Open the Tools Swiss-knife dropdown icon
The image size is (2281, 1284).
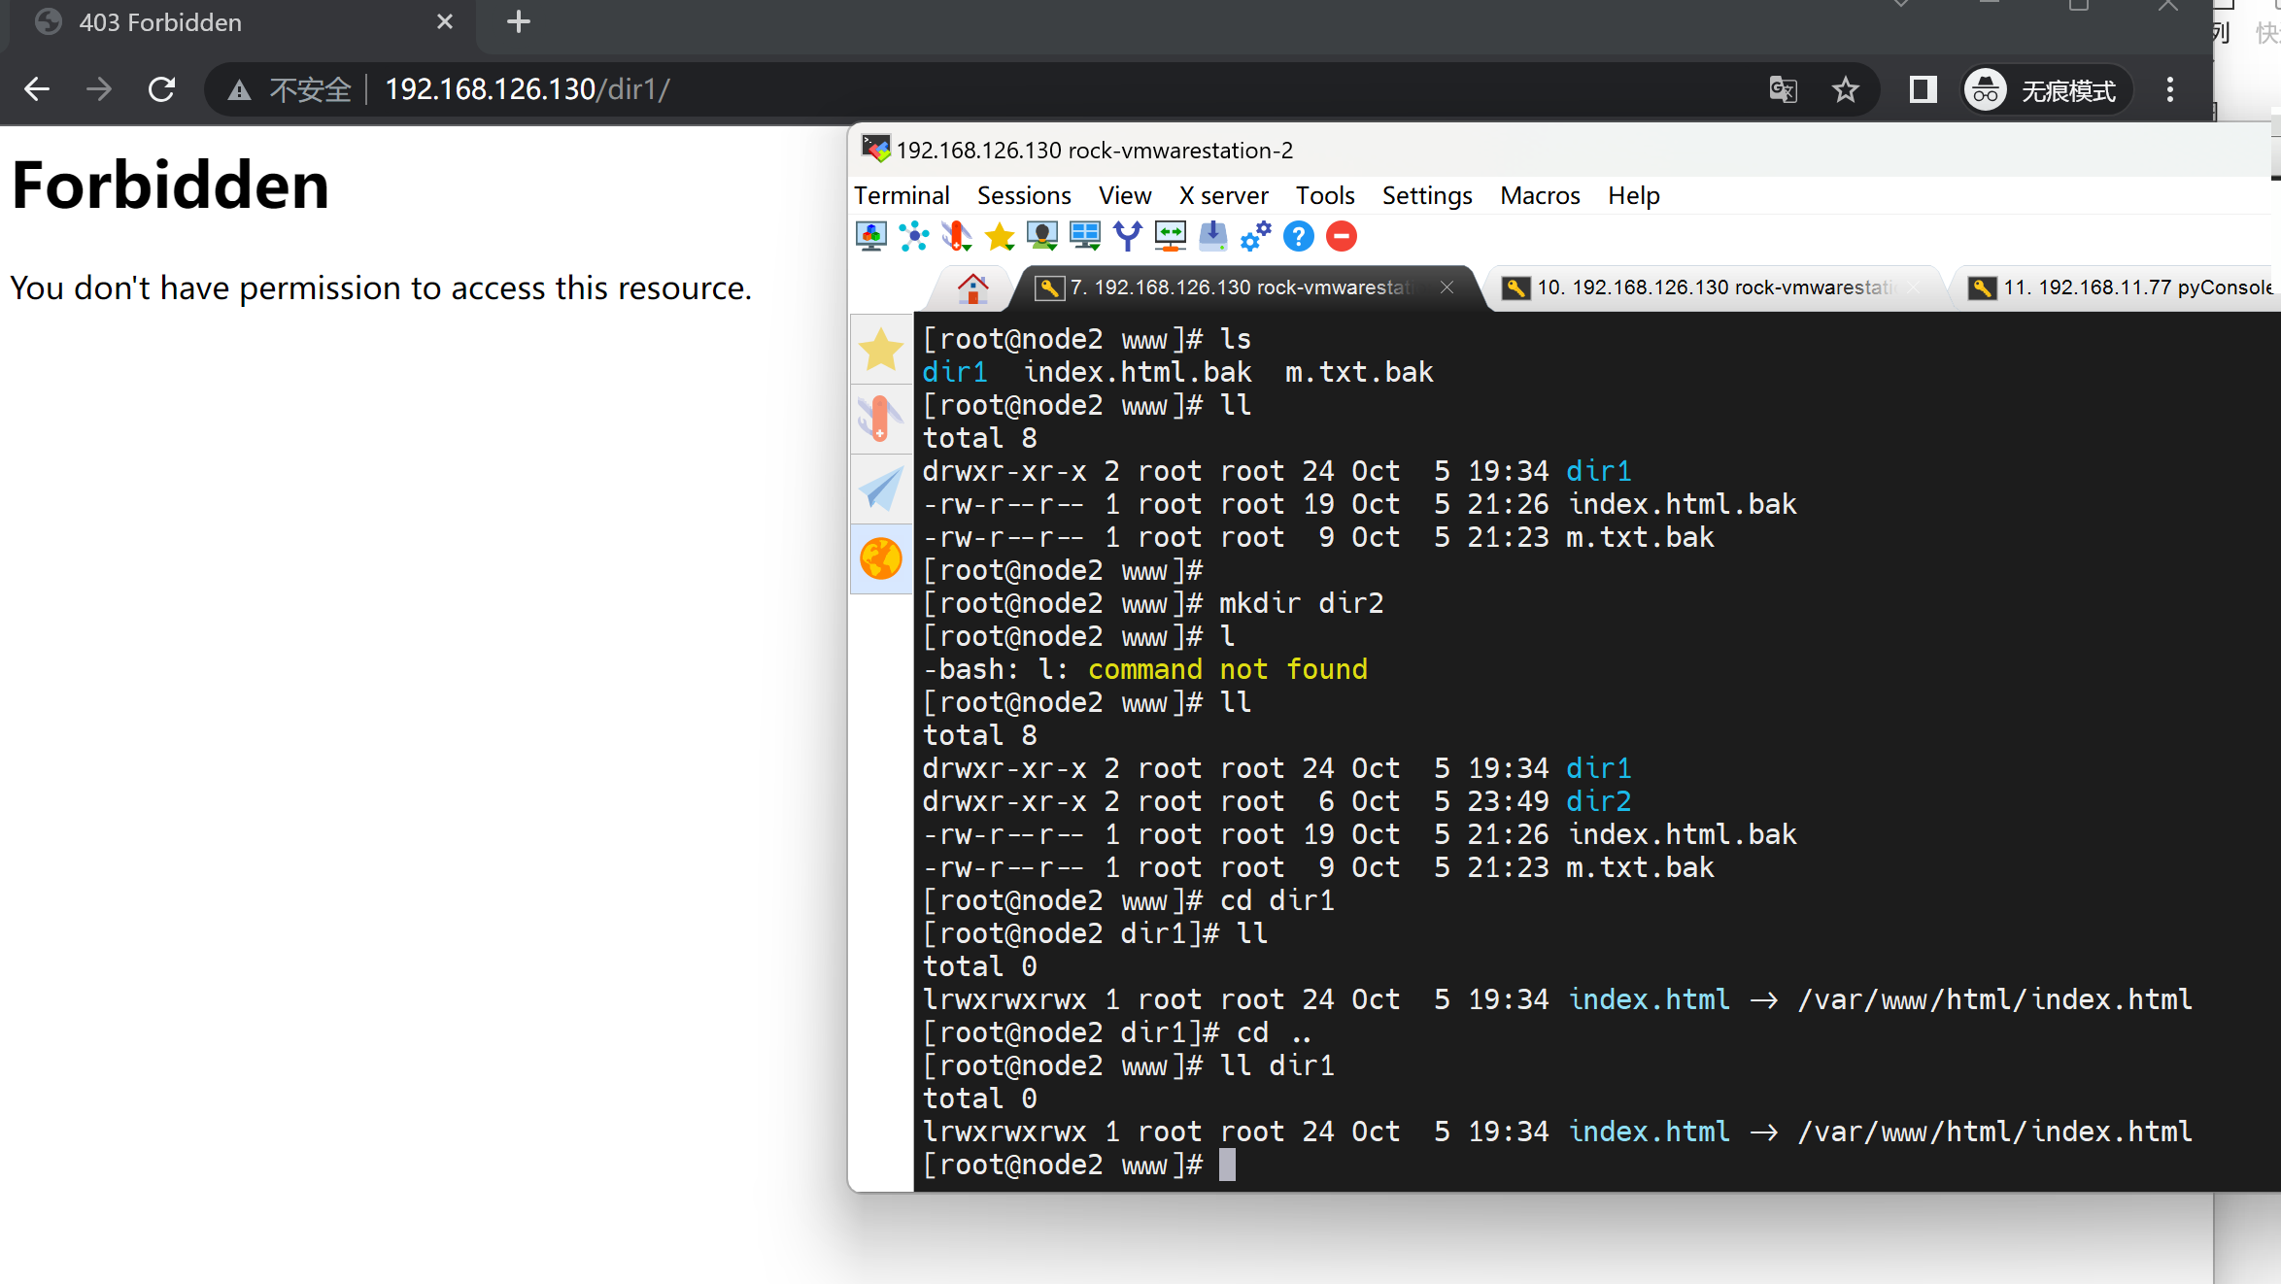[x=957, y=236]
